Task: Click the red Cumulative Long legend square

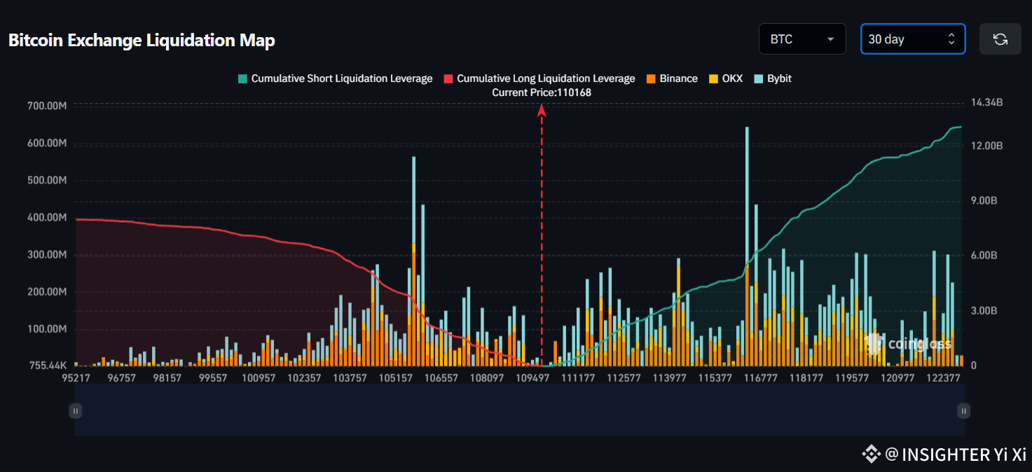Action: coord(448,78)
